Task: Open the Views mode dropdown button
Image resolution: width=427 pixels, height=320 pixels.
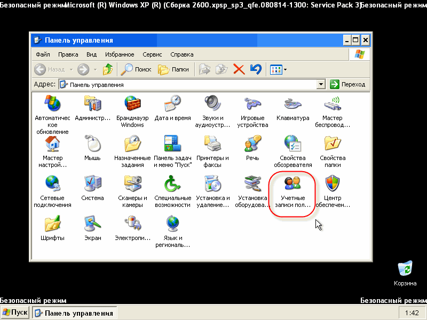Action: [x=278, y=70]
